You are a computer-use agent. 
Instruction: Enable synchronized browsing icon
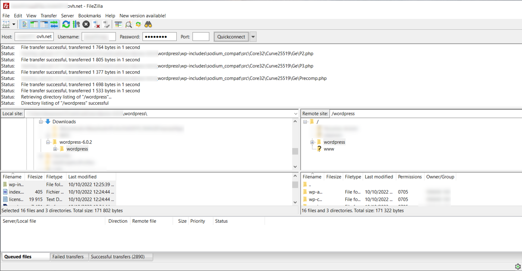pyautogui.click(x=138, y=25)
